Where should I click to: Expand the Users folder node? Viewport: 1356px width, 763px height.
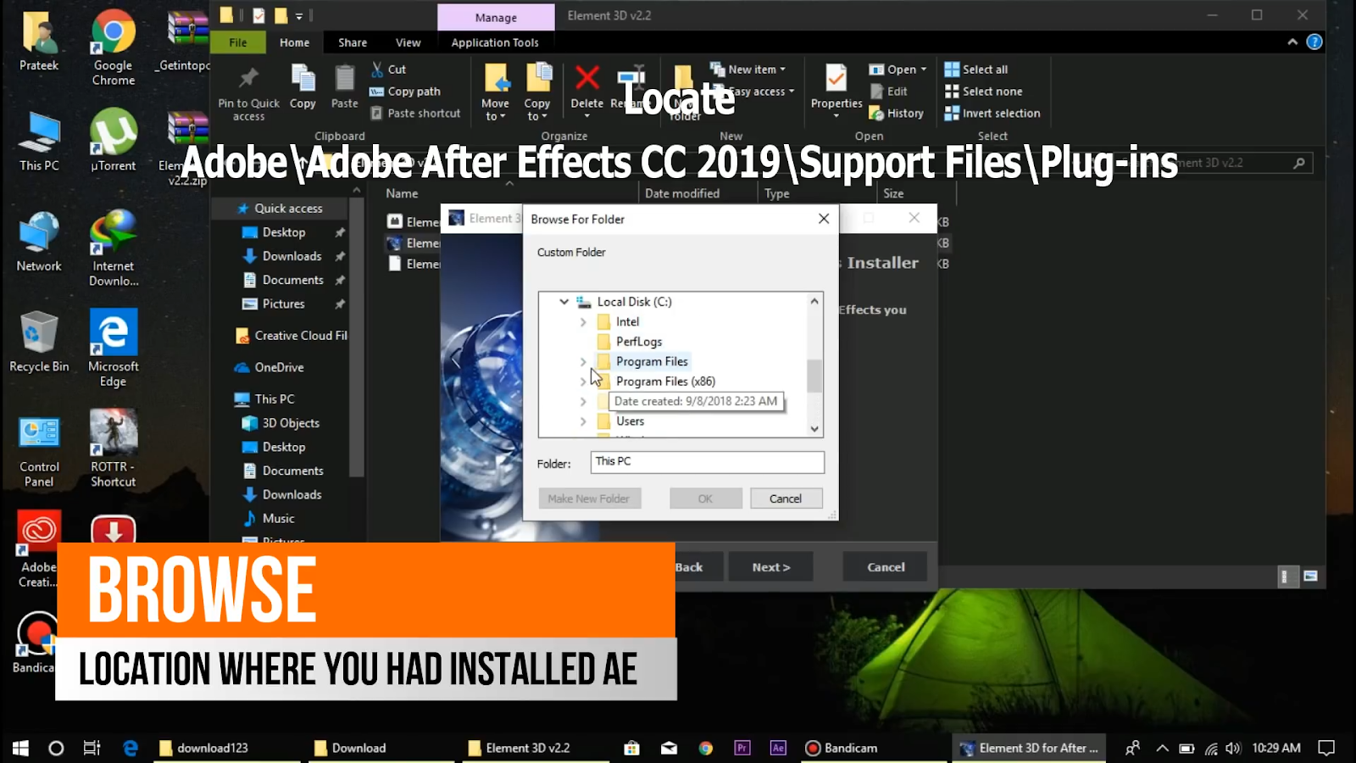(583, 421)
